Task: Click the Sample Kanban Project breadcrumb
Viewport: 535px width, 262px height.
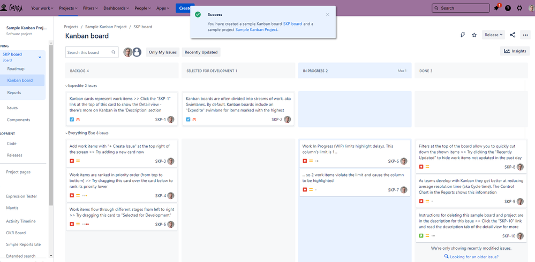Action: coord(106,27)
